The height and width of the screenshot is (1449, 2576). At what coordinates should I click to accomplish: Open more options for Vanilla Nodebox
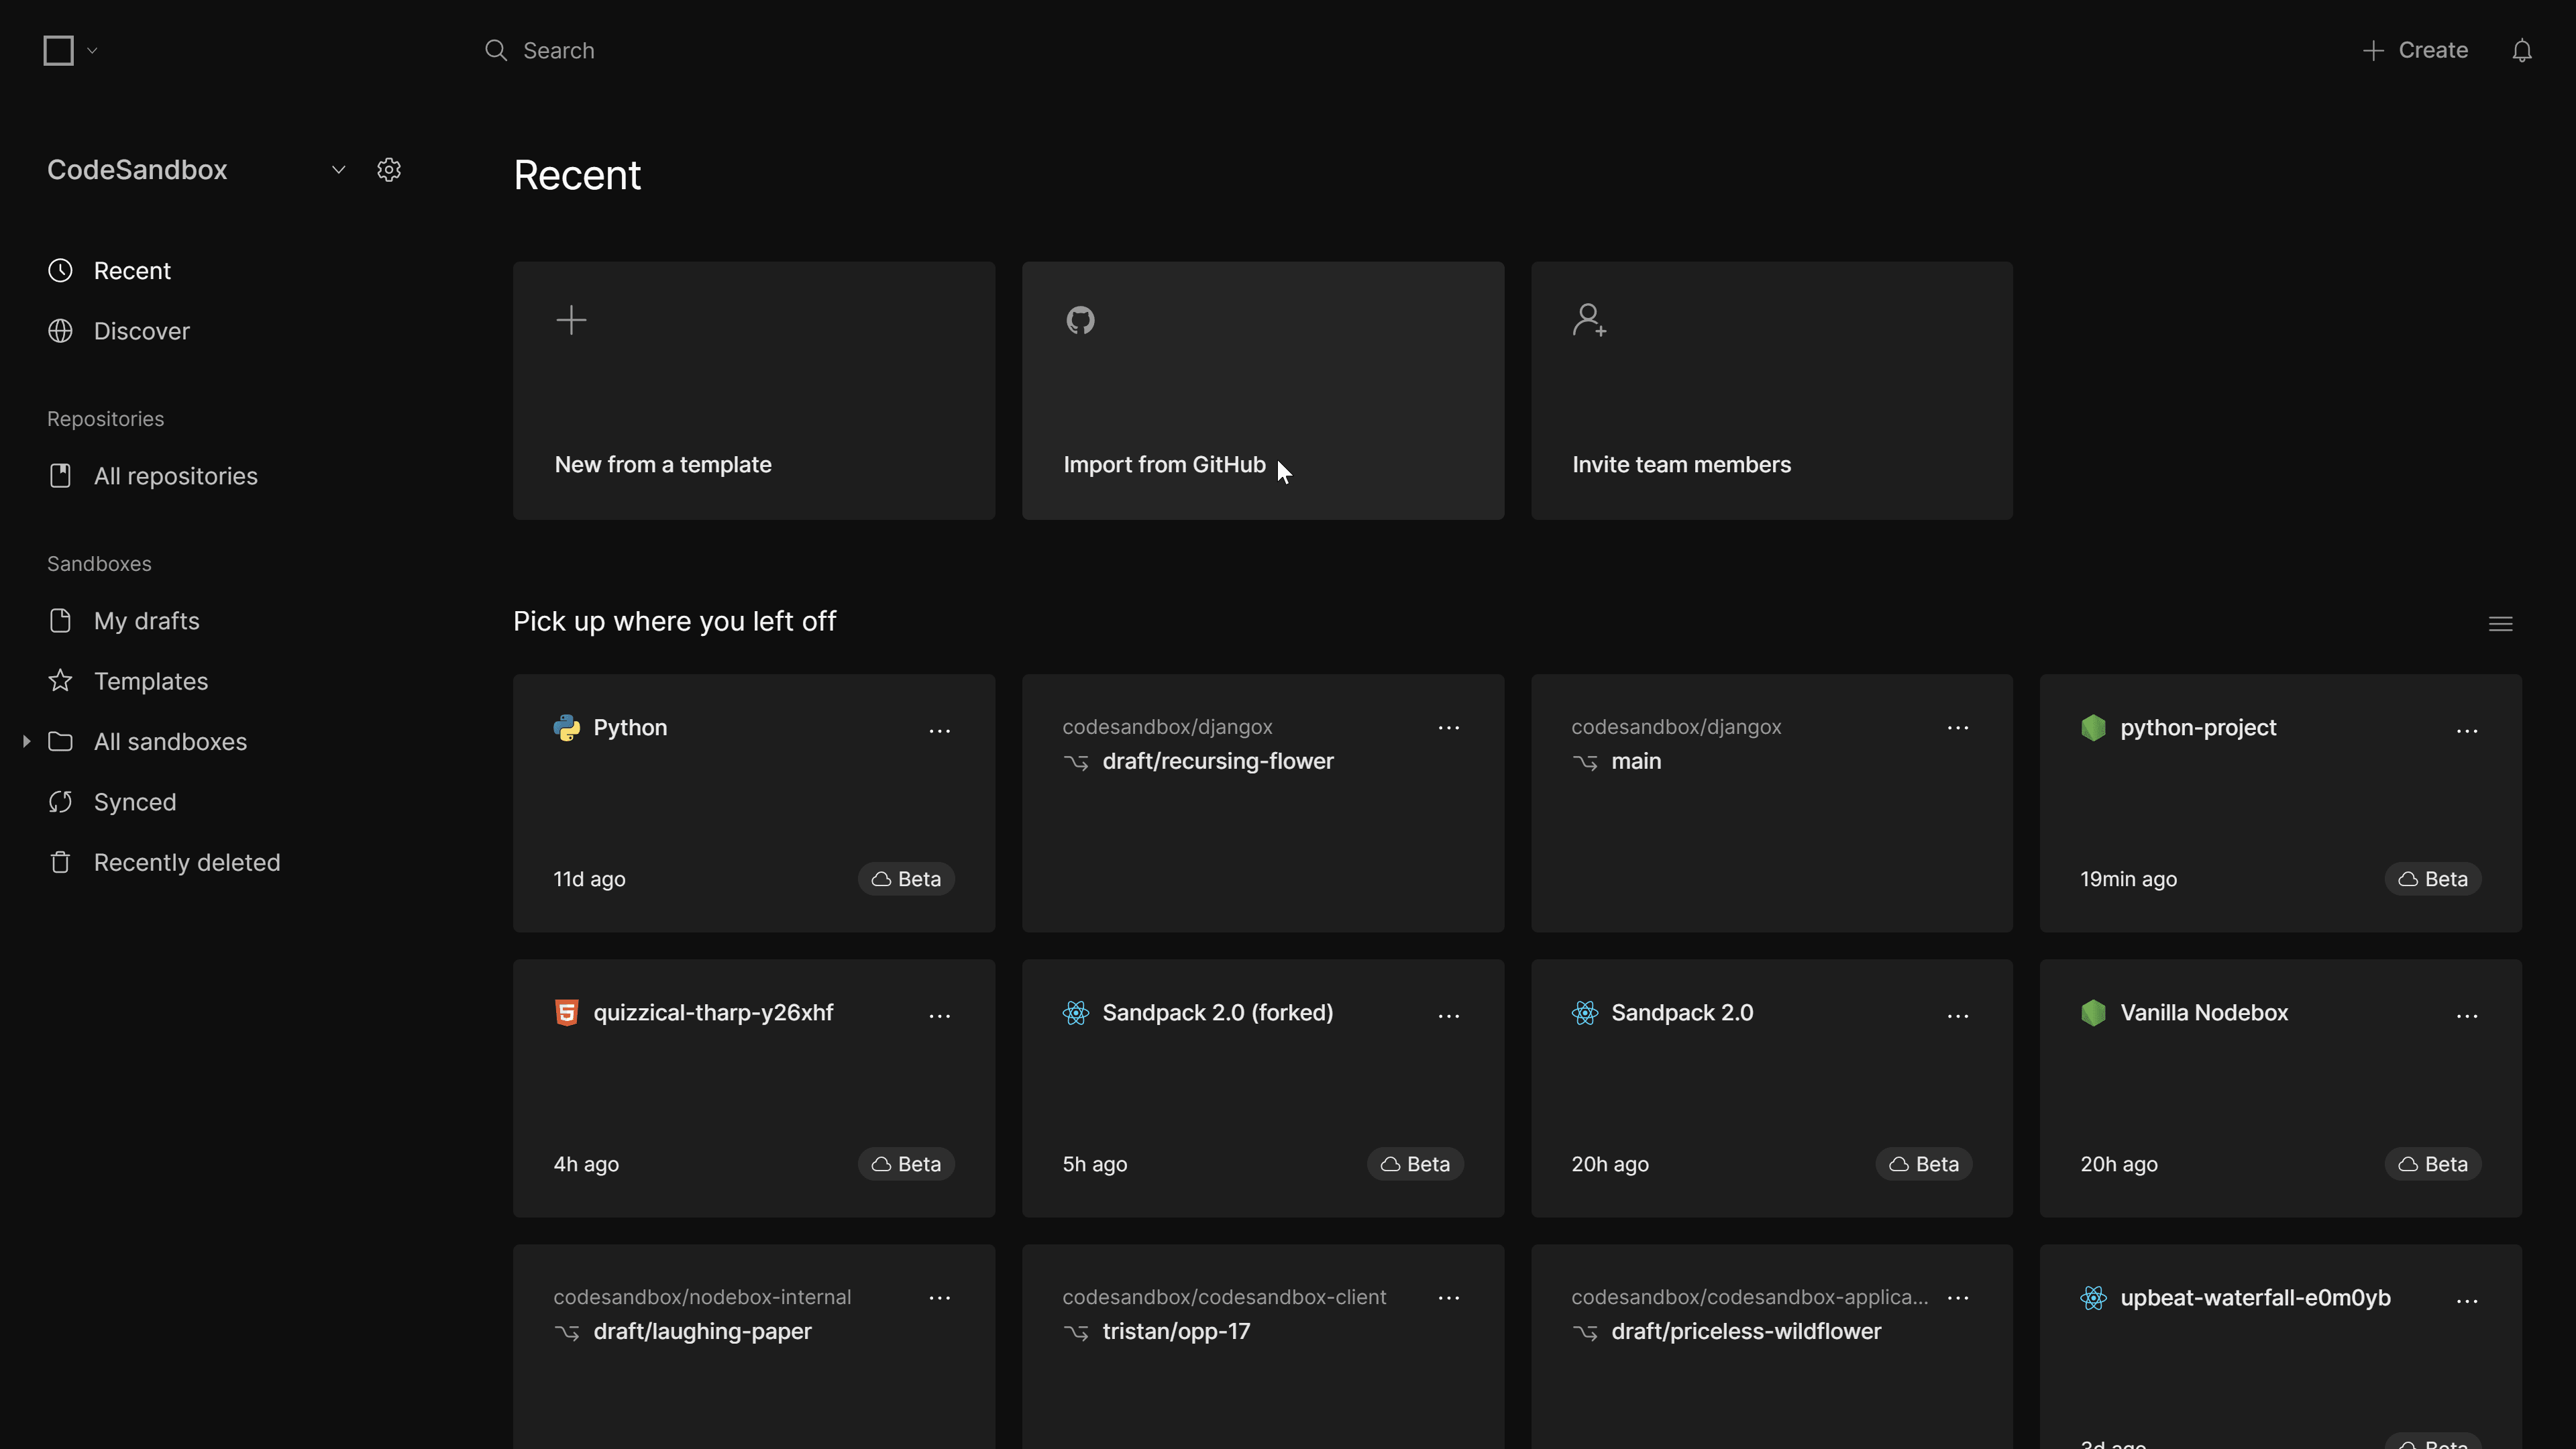(x=2466, y=1016)
